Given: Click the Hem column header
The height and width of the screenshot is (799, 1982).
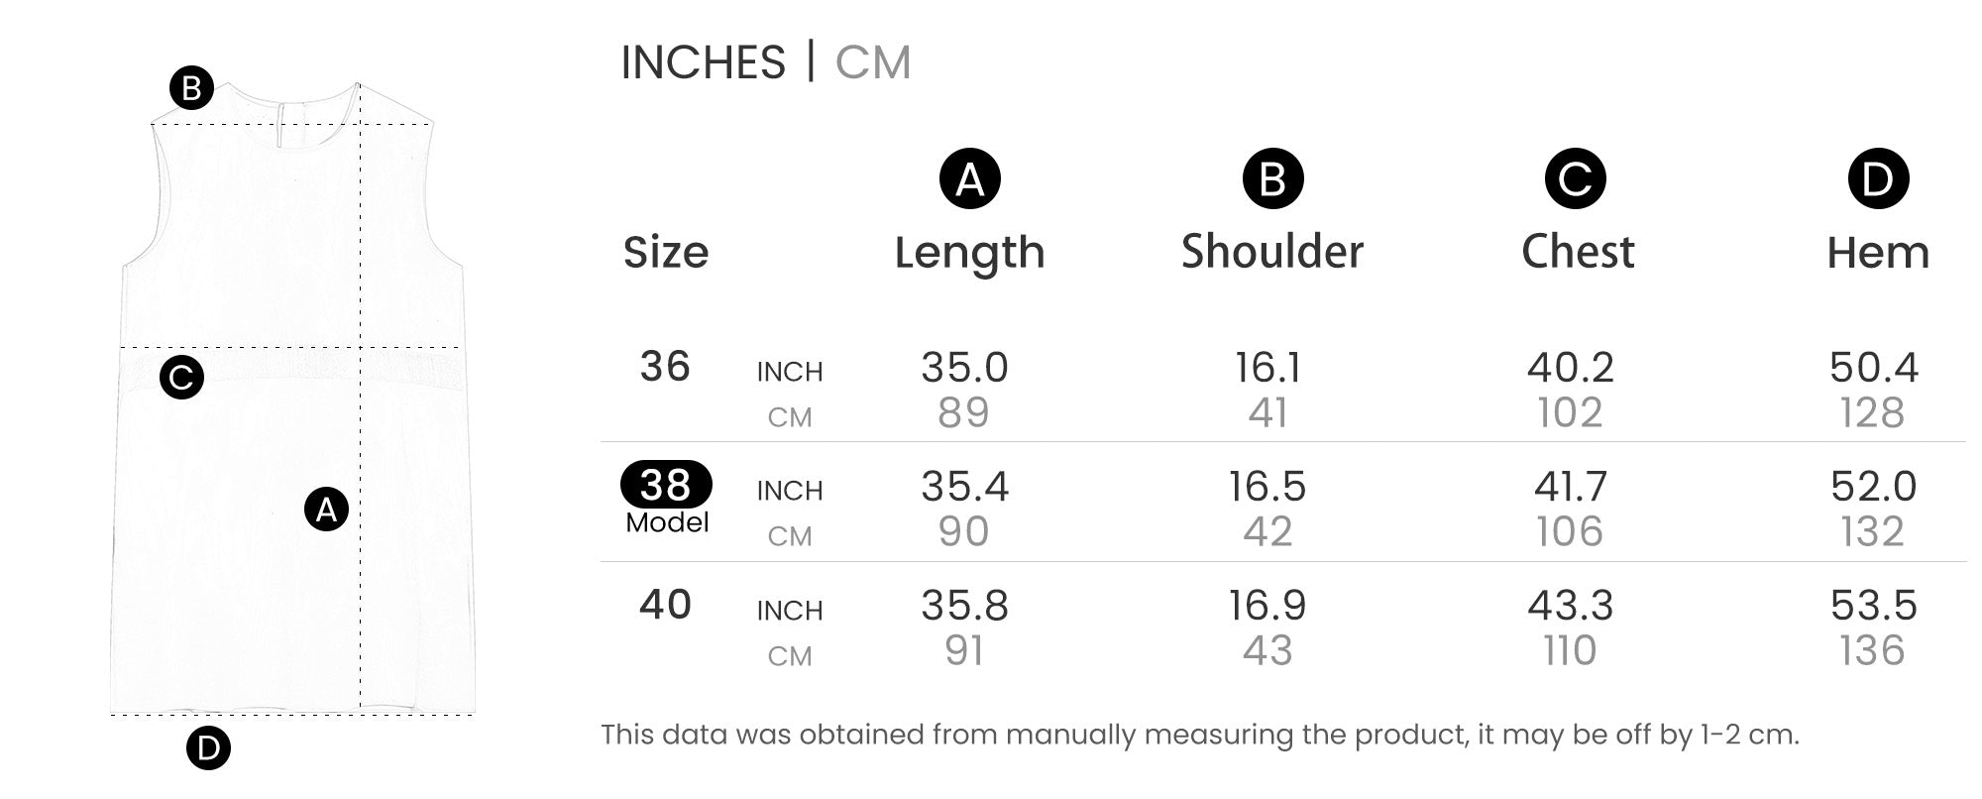Looking at the screenshot, I should click(x=1878, y=253).
